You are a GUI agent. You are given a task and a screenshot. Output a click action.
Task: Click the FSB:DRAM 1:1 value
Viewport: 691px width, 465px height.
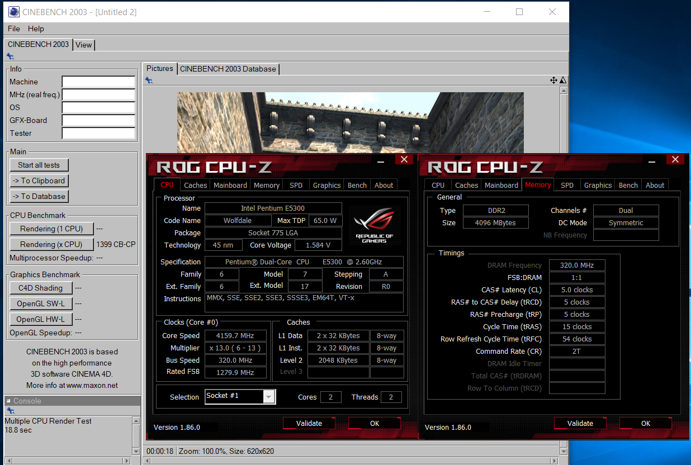click(577, 278)
